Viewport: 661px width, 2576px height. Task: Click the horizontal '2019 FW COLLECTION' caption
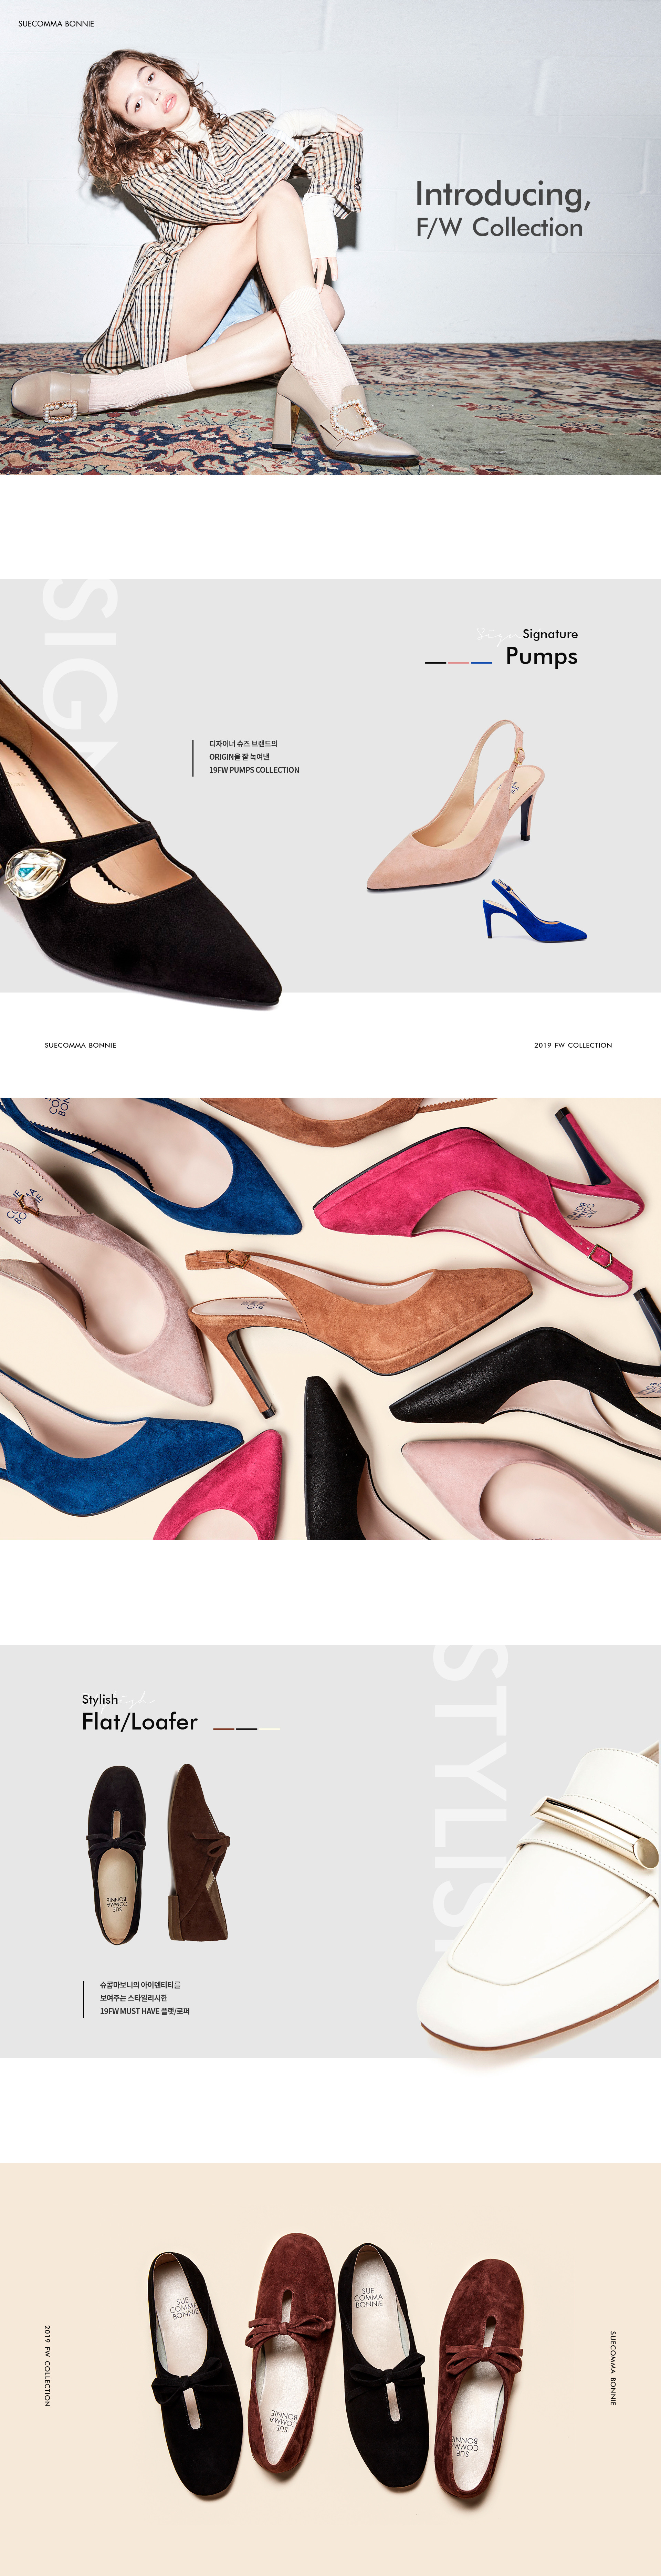573,1045
